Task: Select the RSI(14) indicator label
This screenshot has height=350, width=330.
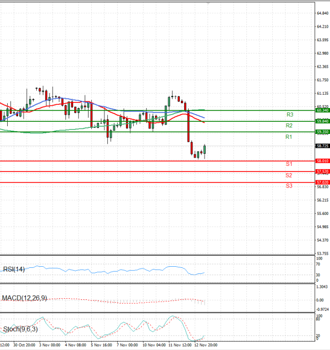Action: (x=15, y=270)
